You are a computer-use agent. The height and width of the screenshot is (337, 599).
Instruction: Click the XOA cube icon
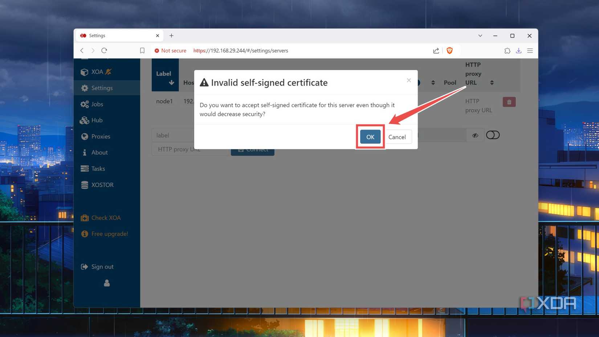pos(84,72)
